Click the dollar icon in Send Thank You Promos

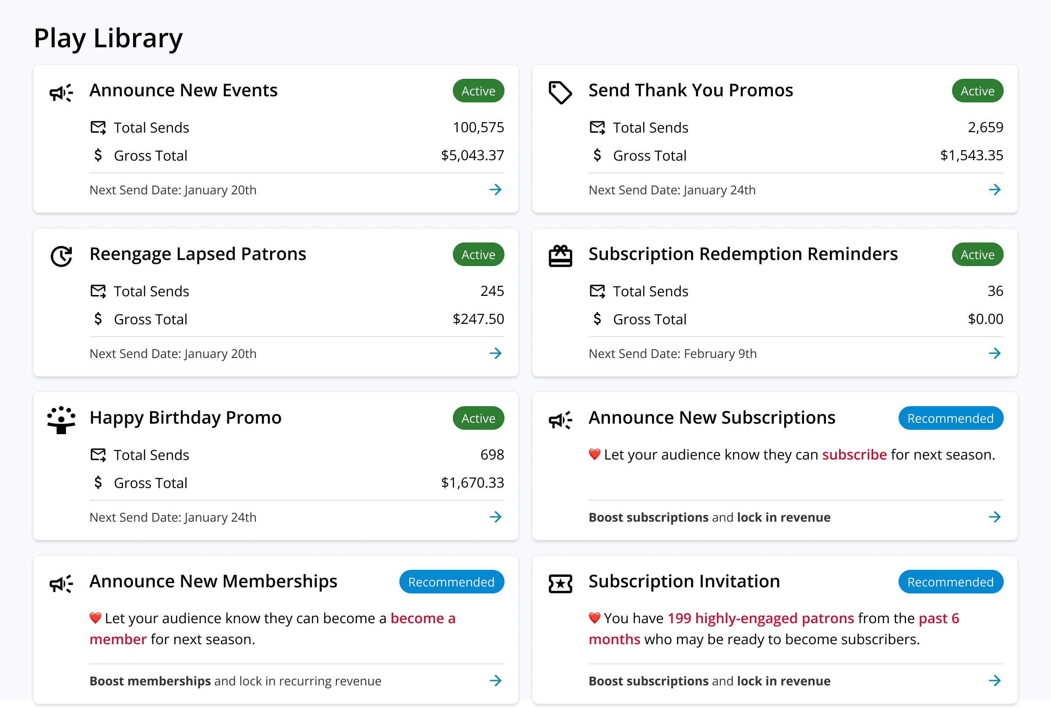597,155
